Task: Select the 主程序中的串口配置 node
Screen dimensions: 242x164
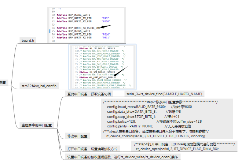Action: [x=37, y=125]
